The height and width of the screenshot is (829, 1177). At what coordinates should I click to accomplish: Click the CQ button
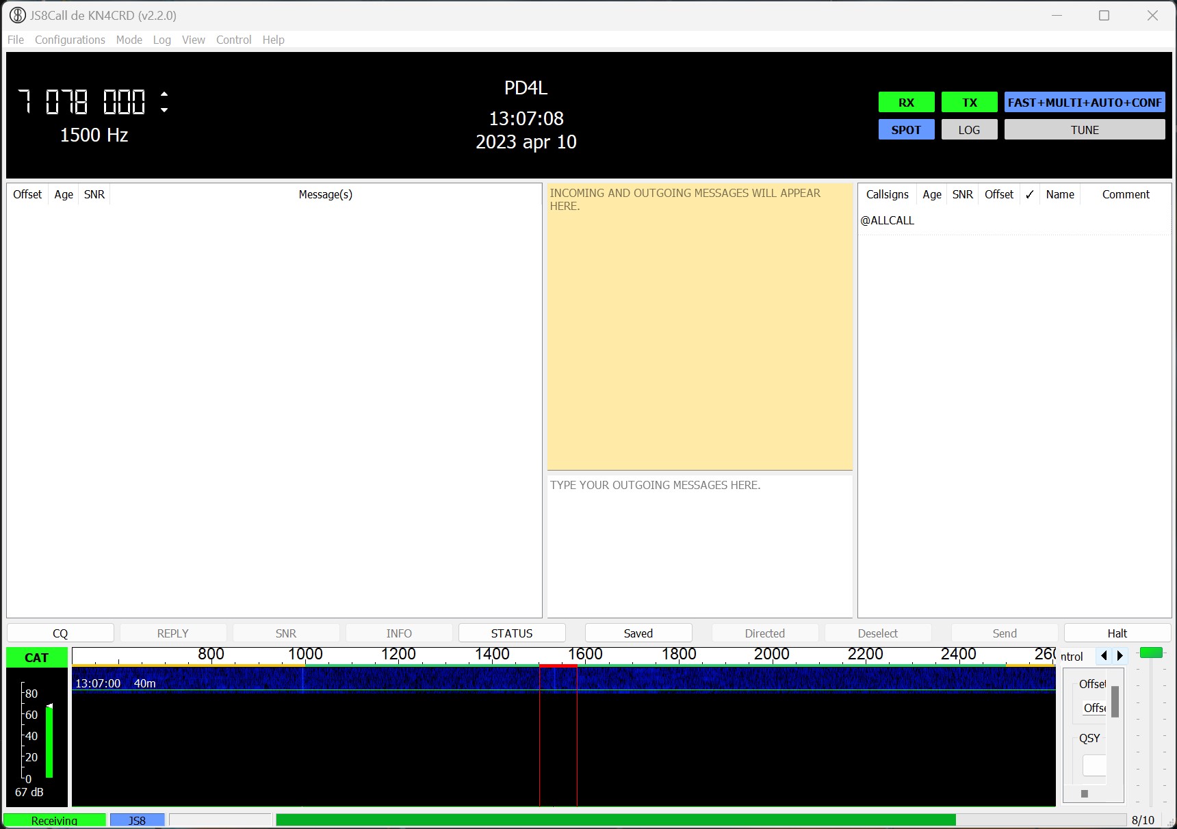click(x=60, y=633)
